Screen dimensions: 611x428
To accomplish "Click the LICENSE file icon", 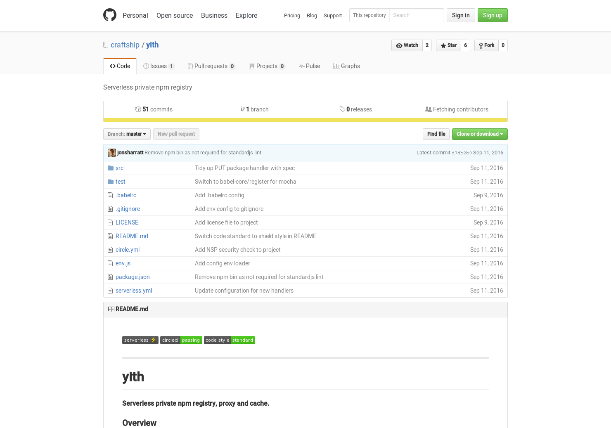I will [110, 222].
